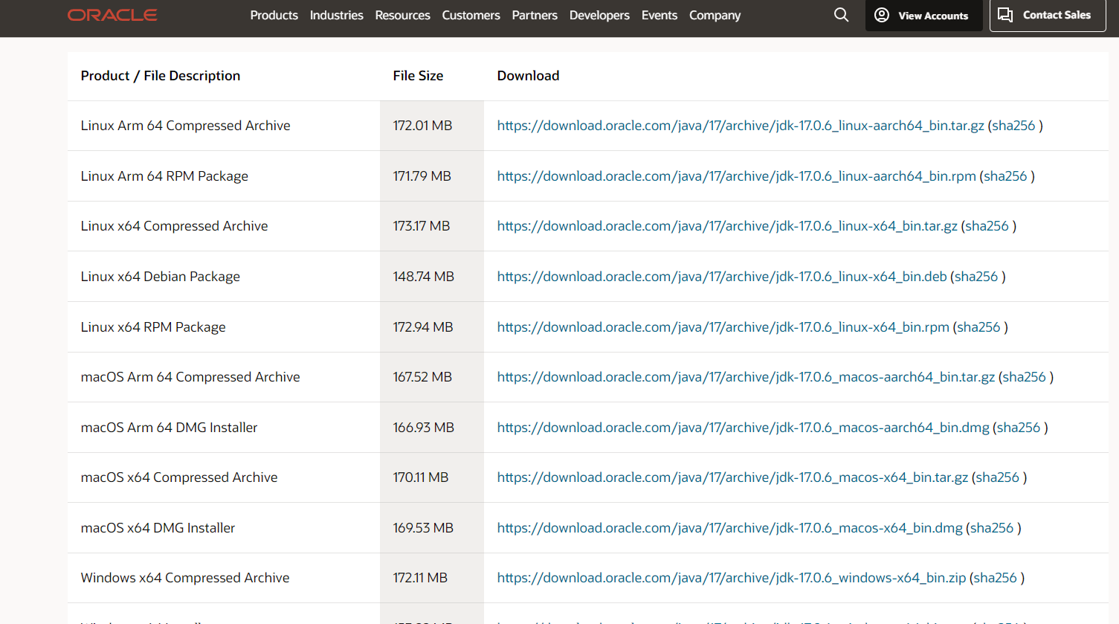Select 'Windows x64 Compressed Archive' text
Viewport: 1119px width, 624px height.
185,578
